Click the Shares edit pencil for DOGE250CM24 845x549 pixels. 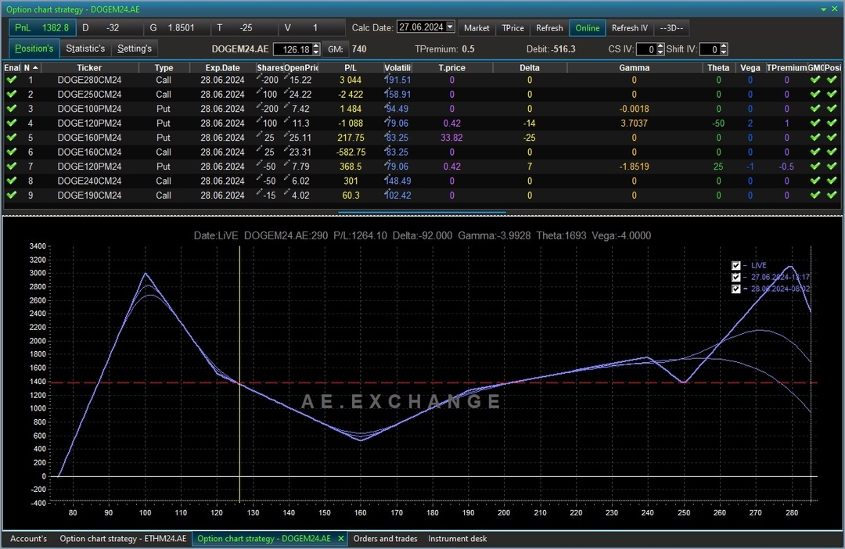click(259, 92)
